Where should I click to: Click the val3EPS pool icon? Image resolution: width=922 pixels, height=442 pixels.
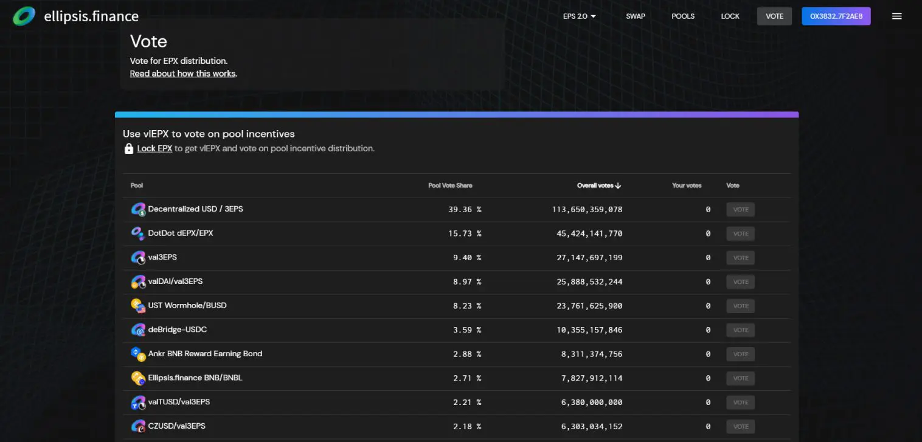pos(139,257)
